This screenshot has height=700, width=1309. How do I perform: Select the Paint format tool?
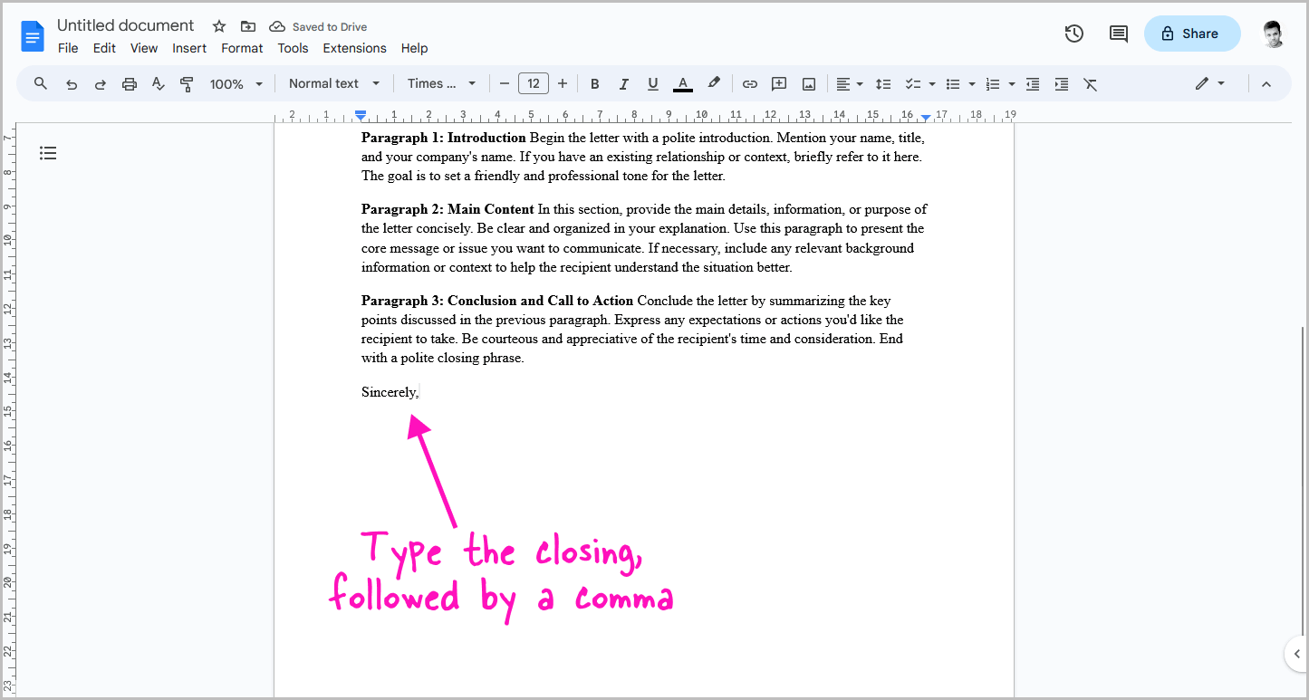click(187, 82)
